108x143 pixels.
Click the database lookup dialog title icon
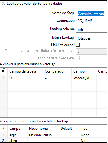coord(3,4)
